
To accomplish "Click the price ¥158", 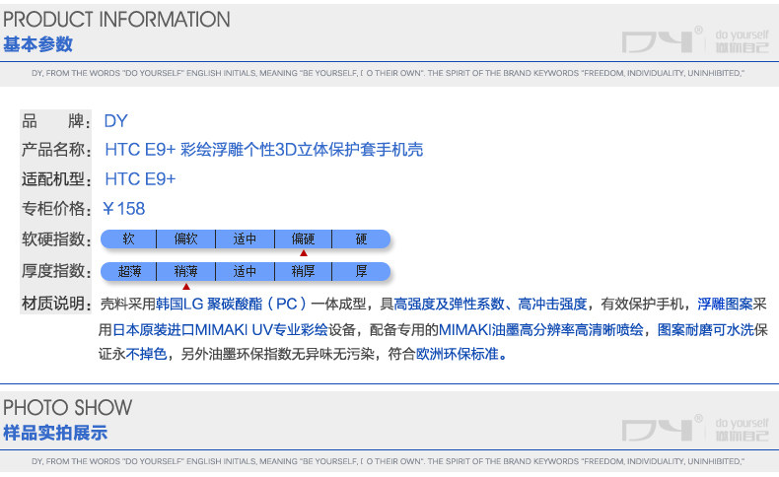I will [123, 209].
